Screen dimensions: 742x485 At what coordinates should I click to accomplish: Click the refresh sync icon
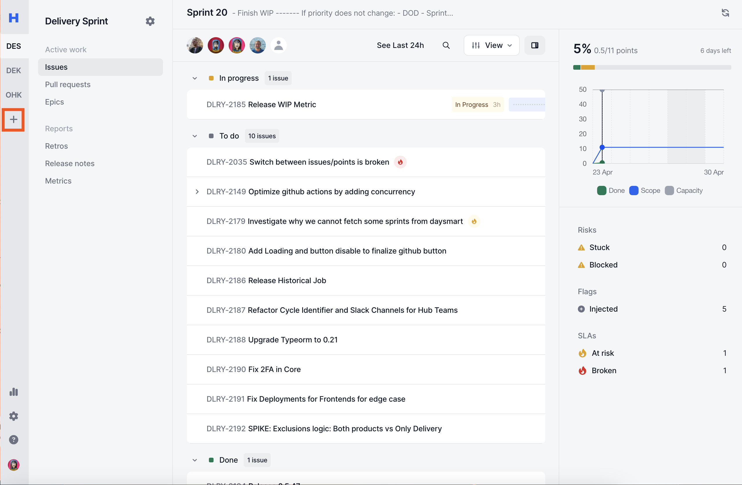(725, 13)
